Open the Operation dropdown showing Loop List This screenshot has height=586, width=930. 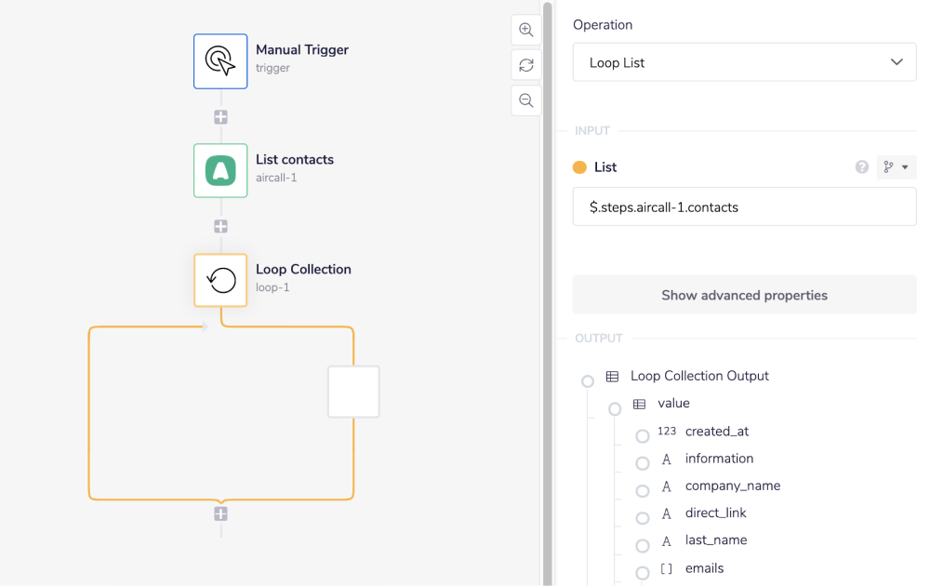pos(744,62)
